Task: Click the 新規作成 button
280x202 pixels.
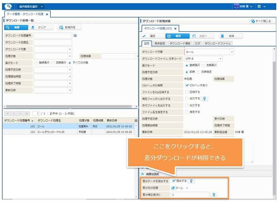Action: (x=70, y=28)
